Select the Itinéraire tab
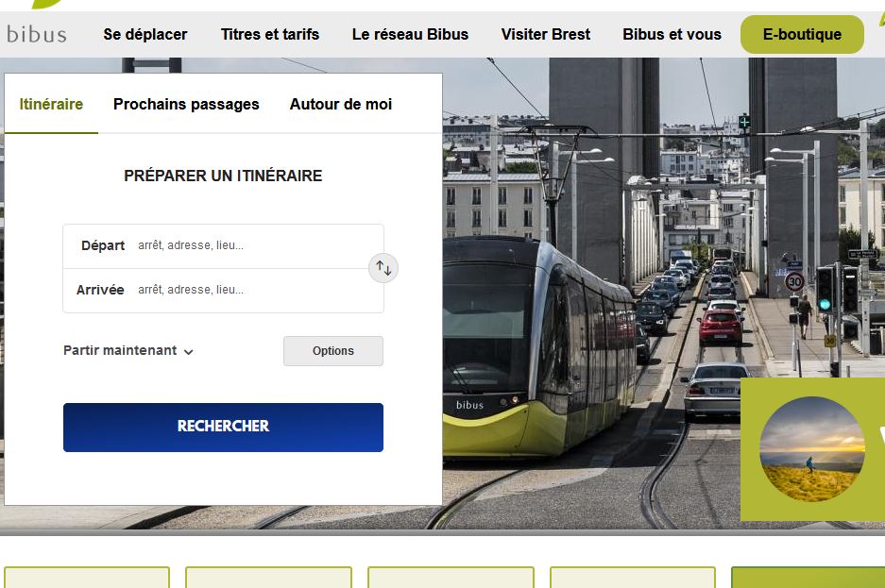 [x=51, y=105]
